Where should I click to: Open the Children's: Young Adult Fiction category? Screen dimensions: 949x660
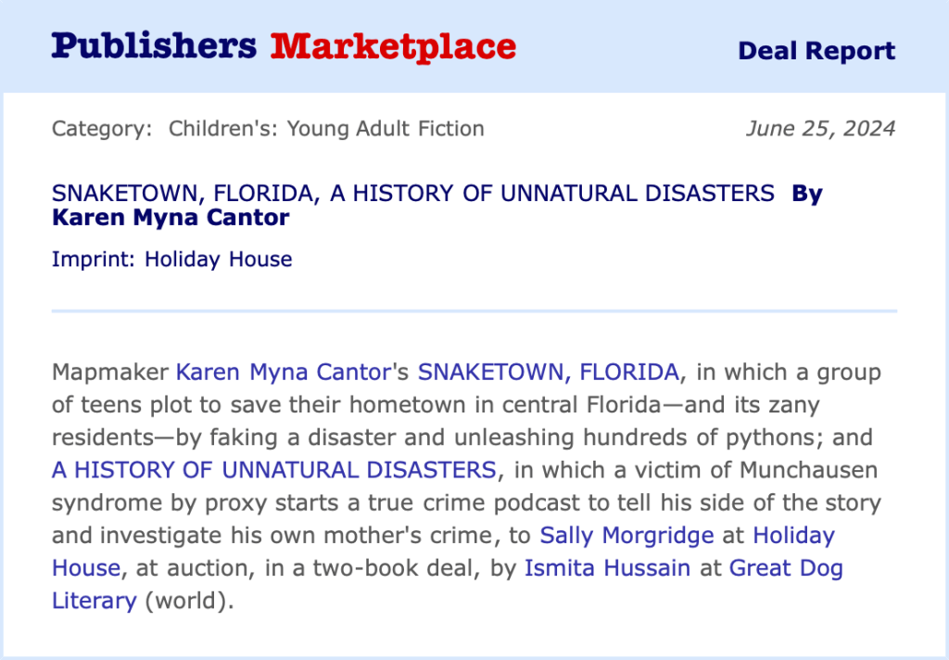(326, 129)
